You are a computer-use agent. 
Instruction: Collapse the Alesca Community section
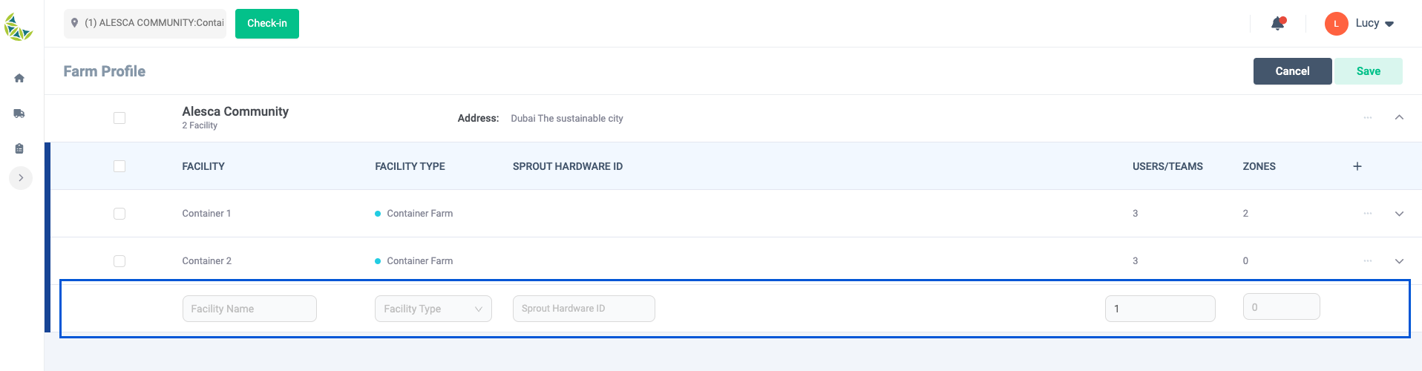pyautogui.click(x=1399, y=117)
